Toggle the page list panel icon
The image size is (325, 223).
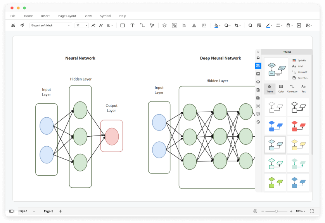pyautogui.click(x=12, y=211)
